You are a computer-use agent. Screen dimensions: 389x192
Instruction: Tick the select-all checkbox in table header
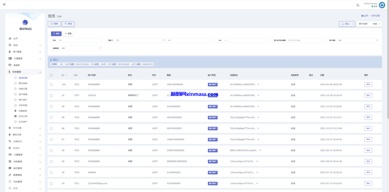(x=51, y=75)
